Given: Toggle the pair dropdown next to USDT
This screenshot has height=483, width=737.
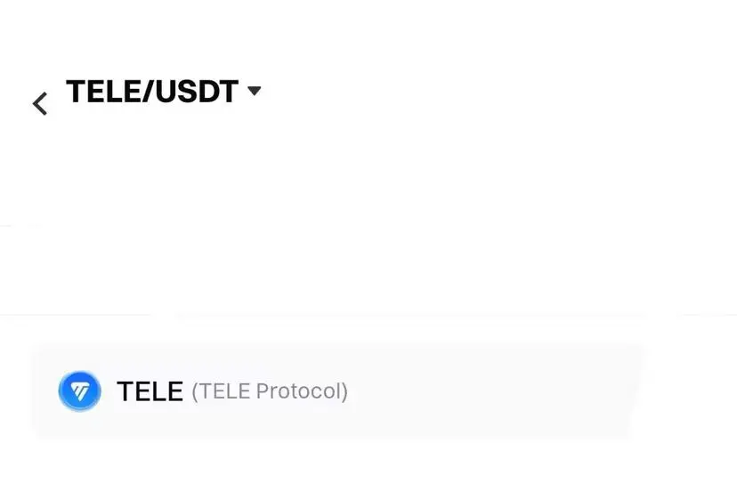Looking at the screenshot, I should (255, 91).
